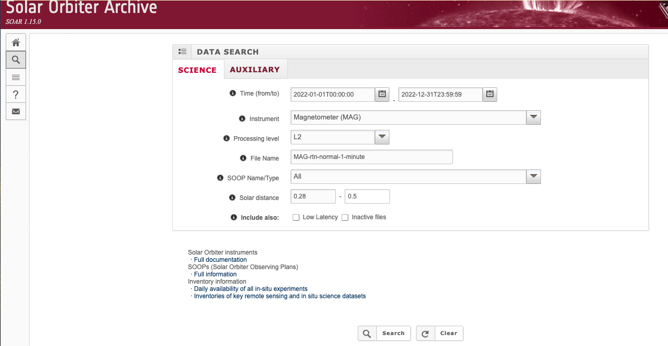668x346 pixels.
Task: Open Inventories of key science datasets link
Action: point(280,296)
